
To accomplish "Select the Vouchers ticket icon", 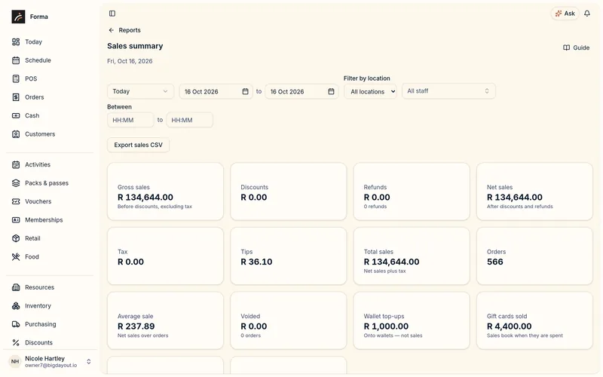I will click(16, 201).
